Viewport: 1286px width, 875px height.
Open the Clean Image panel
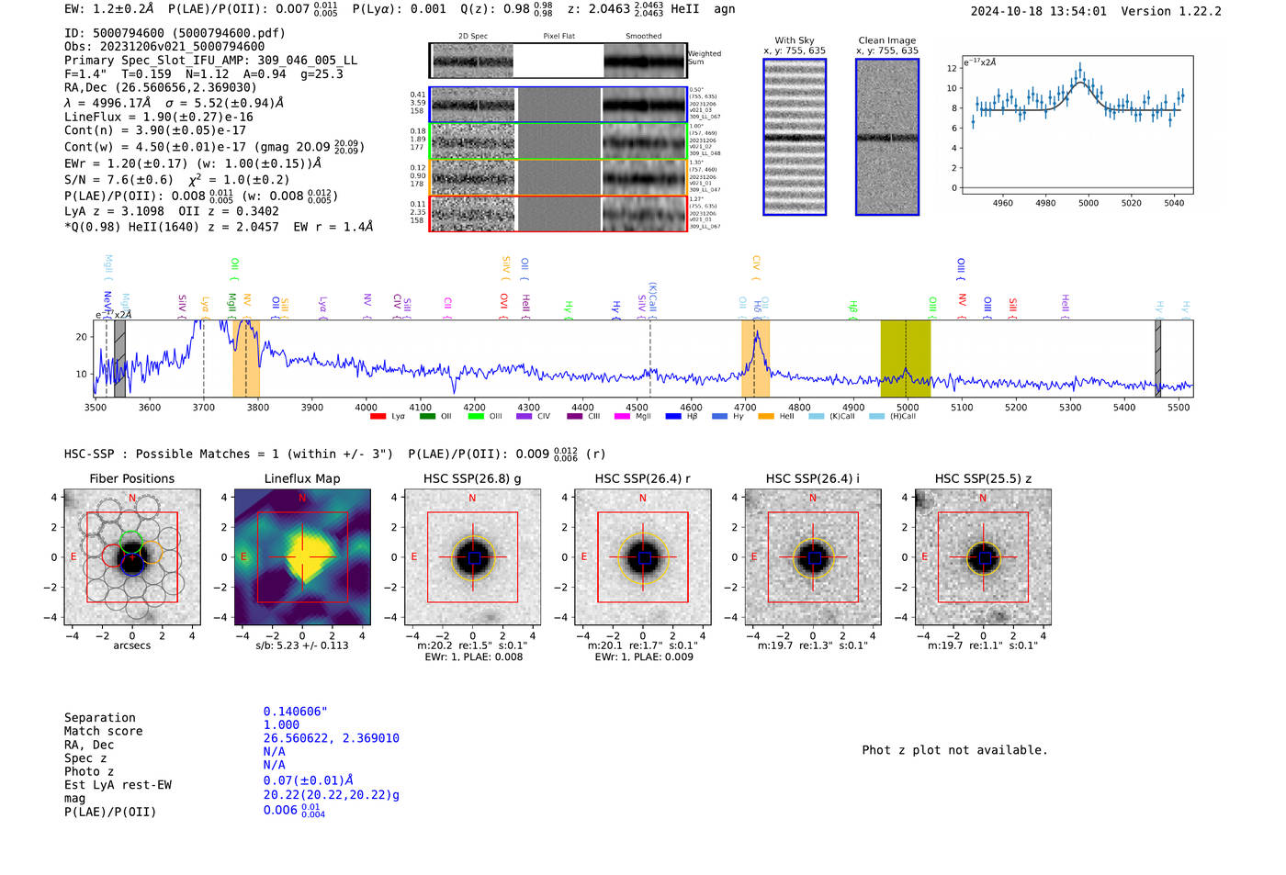[x=887, y=137]
